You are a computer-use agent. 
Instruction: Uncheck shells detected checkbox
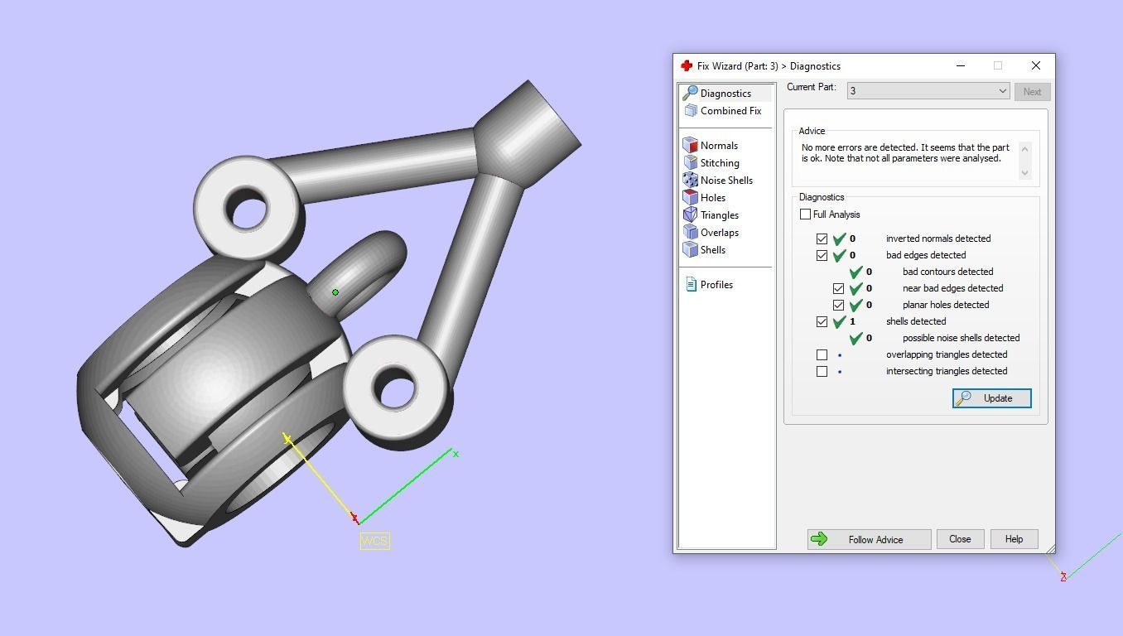pos(822,321)
